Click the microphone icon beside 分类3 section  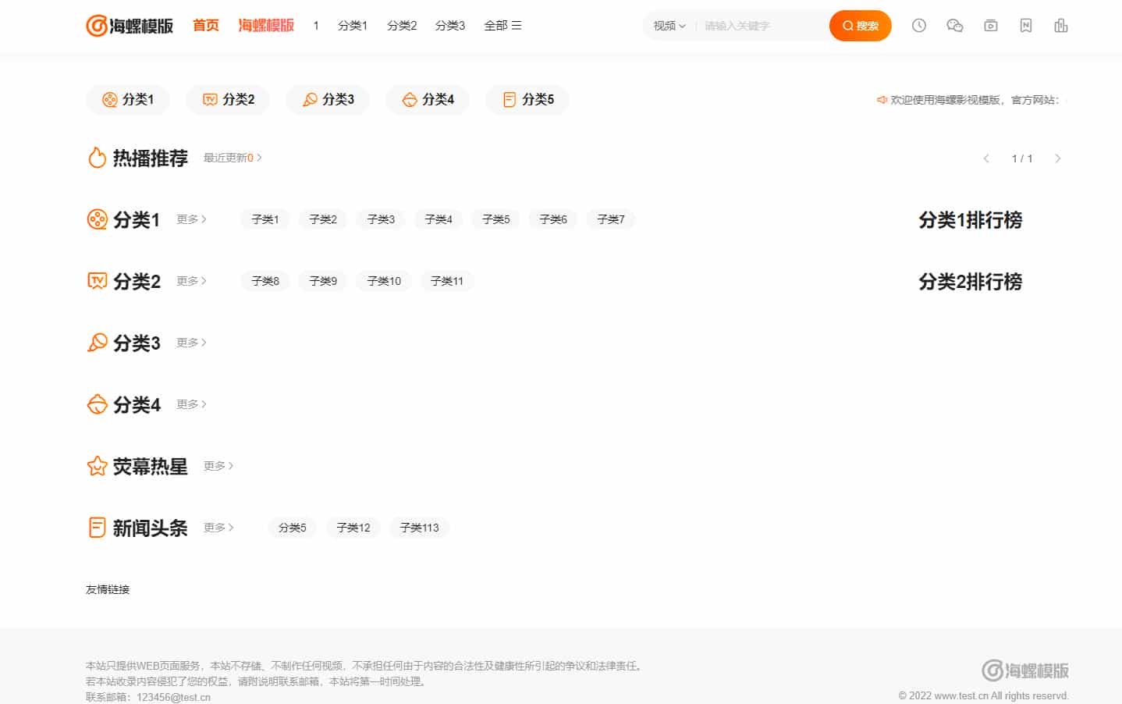(97, 343)
